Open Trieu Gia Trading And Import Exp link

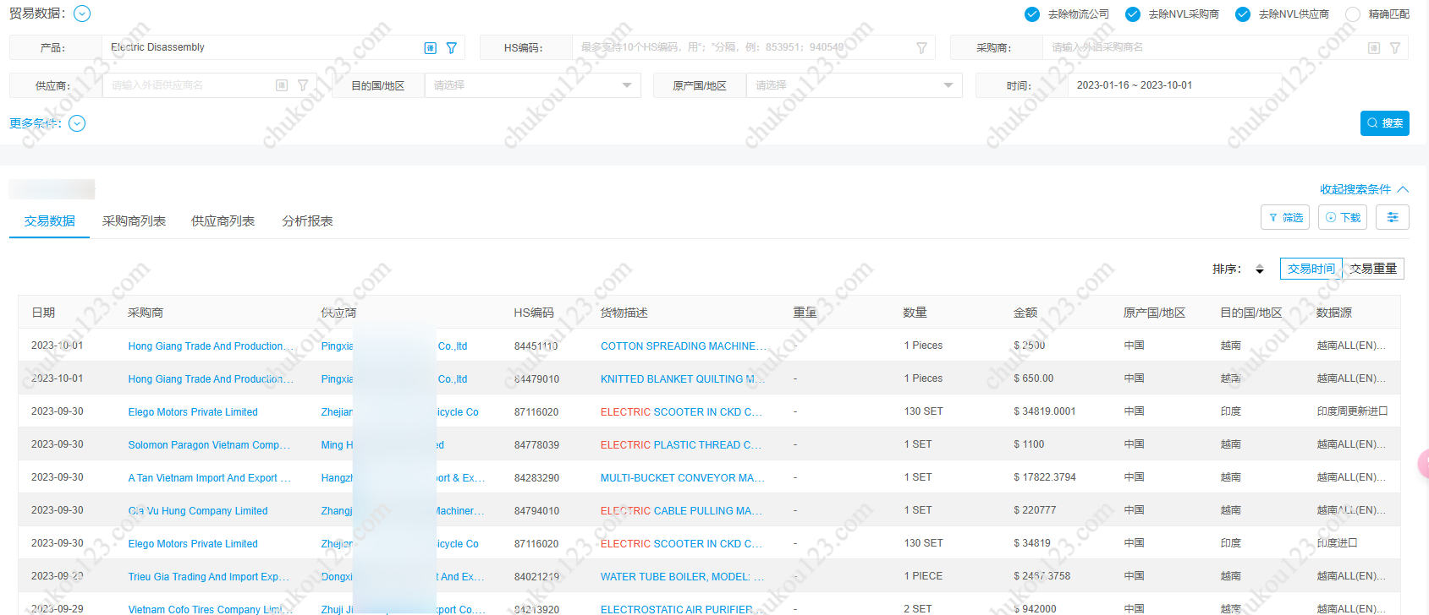[x=208, y=577]
